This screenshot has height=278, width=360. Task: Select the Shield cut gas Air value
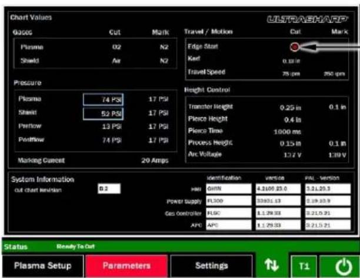[116, 61]
